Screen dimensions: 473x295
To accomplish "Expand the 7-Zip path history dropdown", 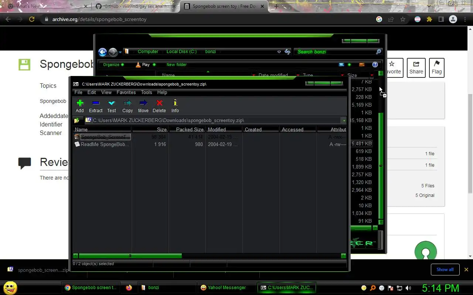I will [x=344, y=121].
